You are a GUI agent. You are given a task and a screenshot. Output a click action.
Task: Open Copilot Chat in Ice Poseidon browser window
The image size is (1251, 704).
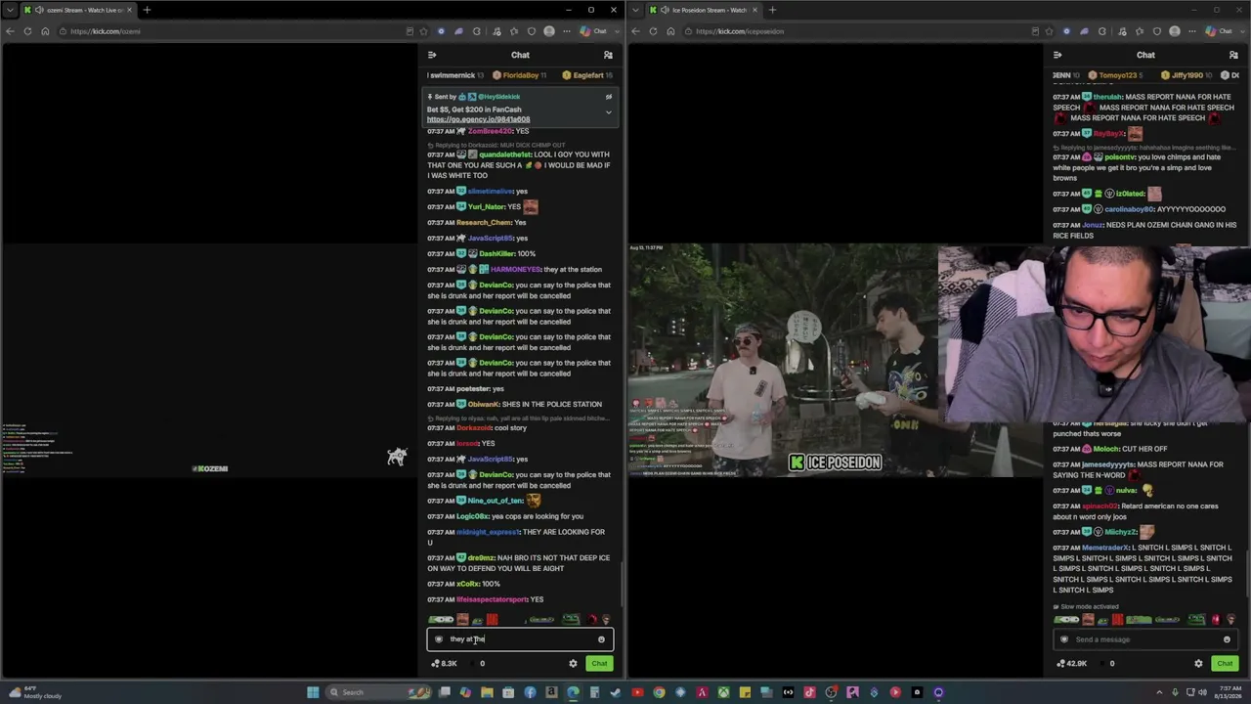(1220, 31)
